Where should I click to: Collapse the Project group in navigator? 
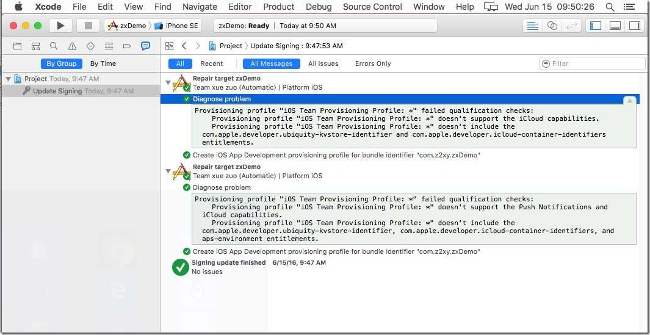point(8,78)
